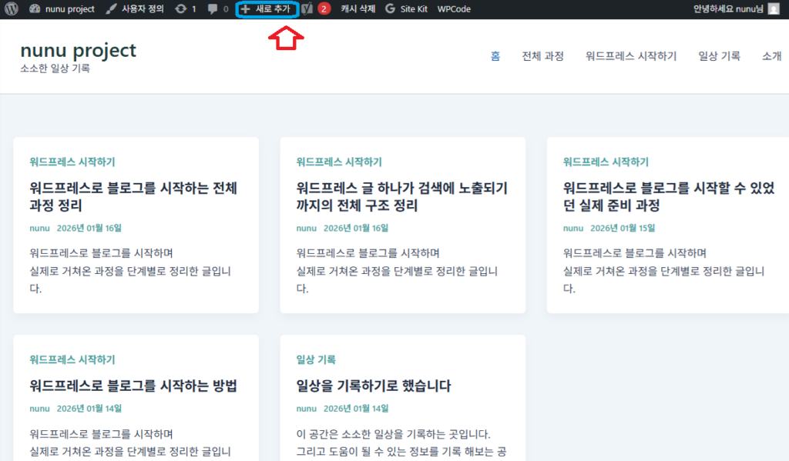Click 일상 기록 category label on post card

(x=316, y=359)
